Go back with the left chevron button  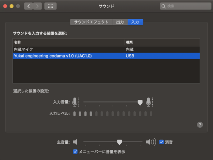click(29, 6)
